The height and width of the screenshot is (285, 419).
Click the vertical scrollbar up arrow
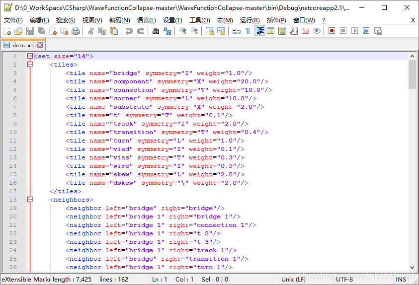[412, 56]
